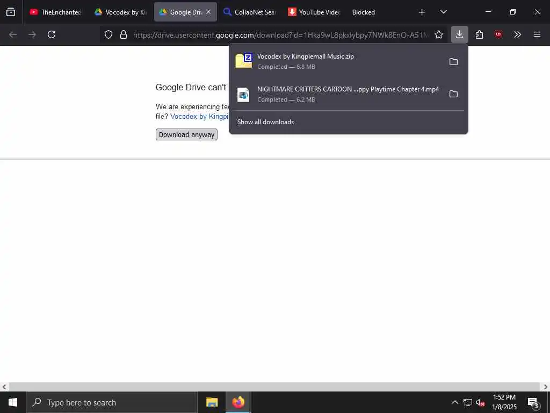This screenshot has width=550, height=413.
Task: Click the Vocodex zip file icon
Action: tap(244, 61)
